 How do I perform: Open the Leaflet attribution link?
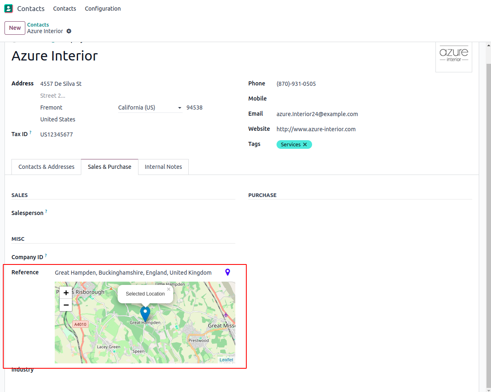[x=226, y=360]
